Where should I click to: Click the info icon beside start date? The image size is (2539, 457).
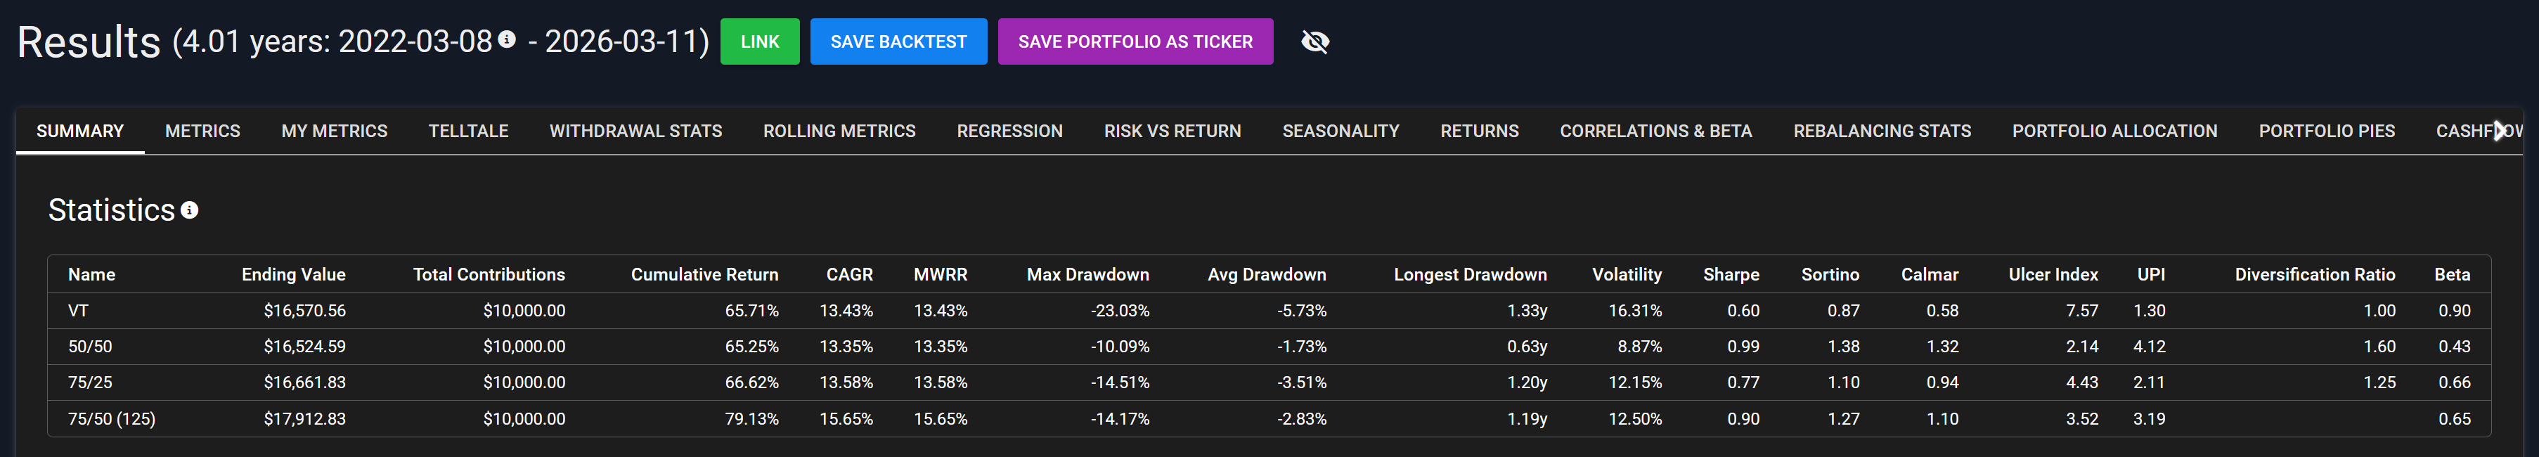507,39
